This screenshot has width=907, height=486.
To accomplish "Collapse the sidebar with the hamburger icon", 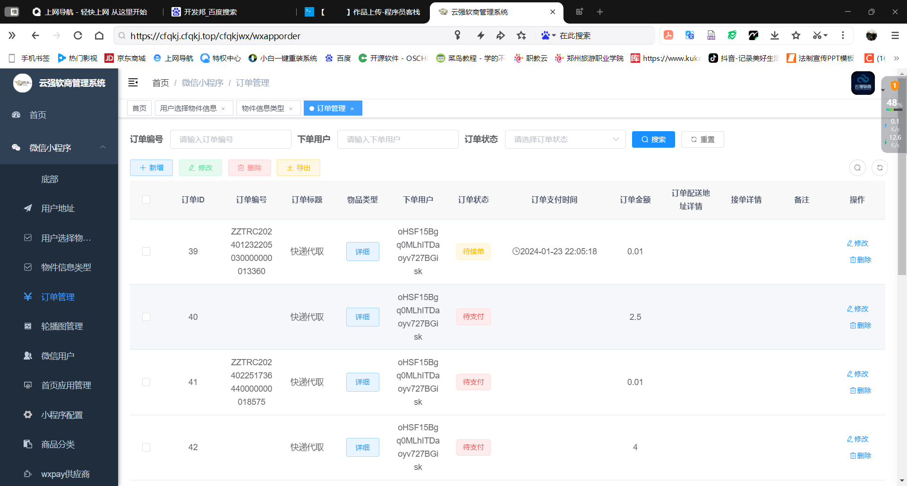I will (x=133, y=83).
